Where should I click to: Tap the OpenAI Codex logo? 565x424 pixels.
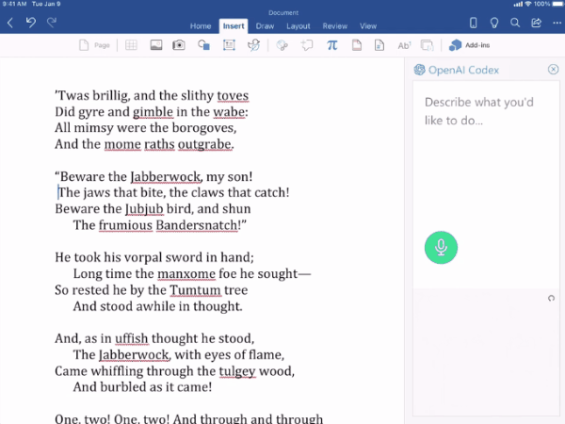419,70
